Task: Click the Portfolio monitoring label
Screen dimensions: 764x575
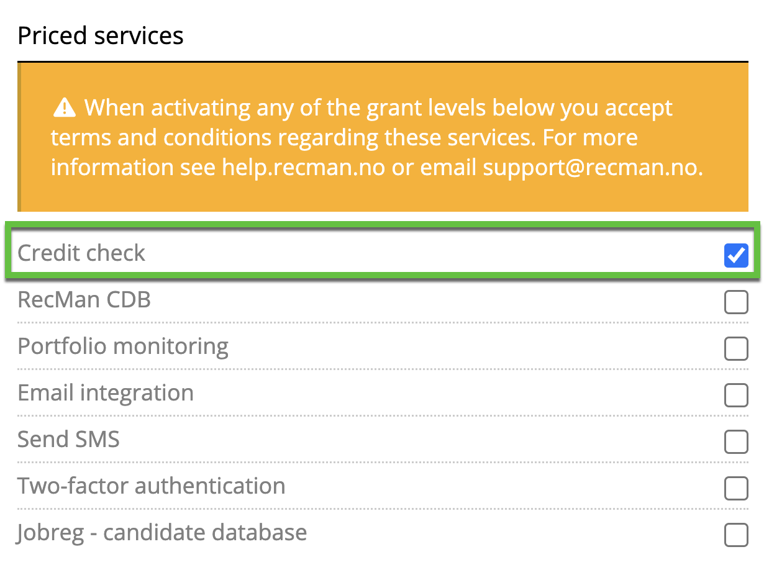Action: tap(123, 346)
